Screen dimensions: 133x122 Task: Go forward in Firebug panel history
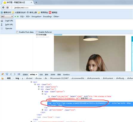click(x=15, y=74)
